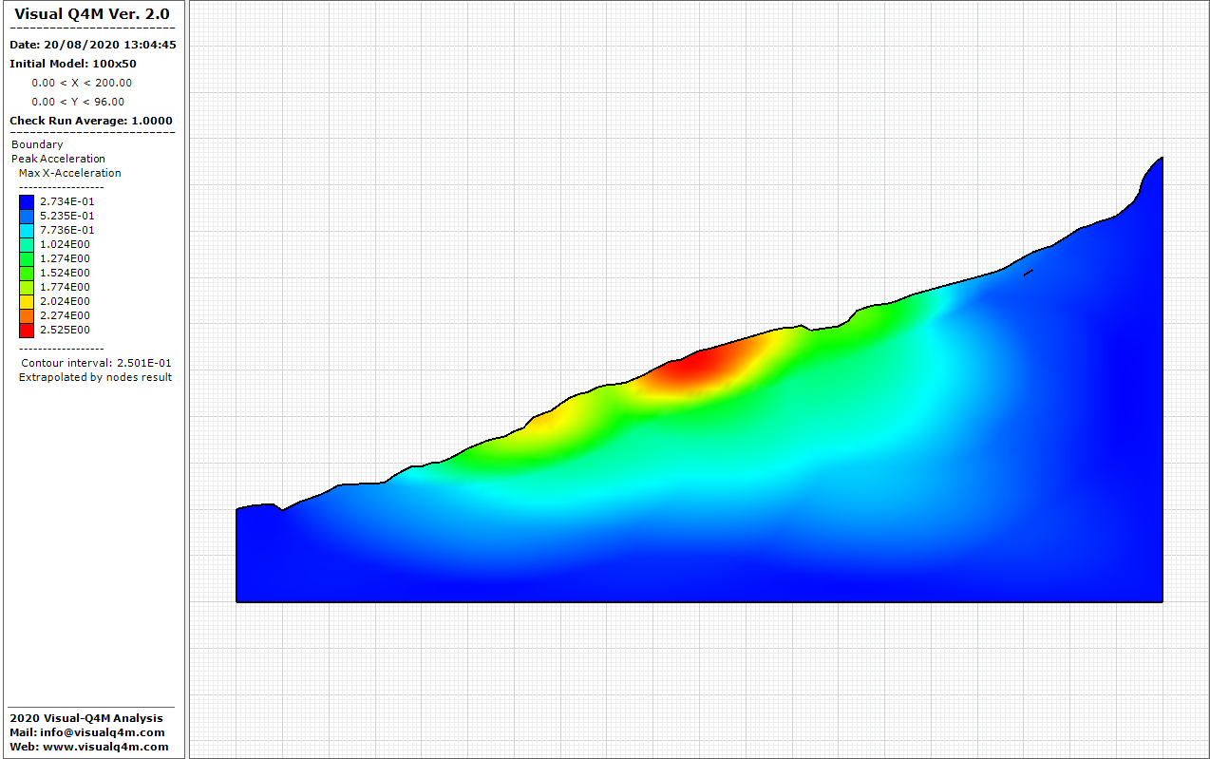Select the Max X-Acceleration label
The image size is (1210, 759).
point(70,173)
